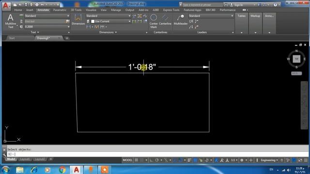Open the multileader style Standard dropdown

tap(211, 16)
